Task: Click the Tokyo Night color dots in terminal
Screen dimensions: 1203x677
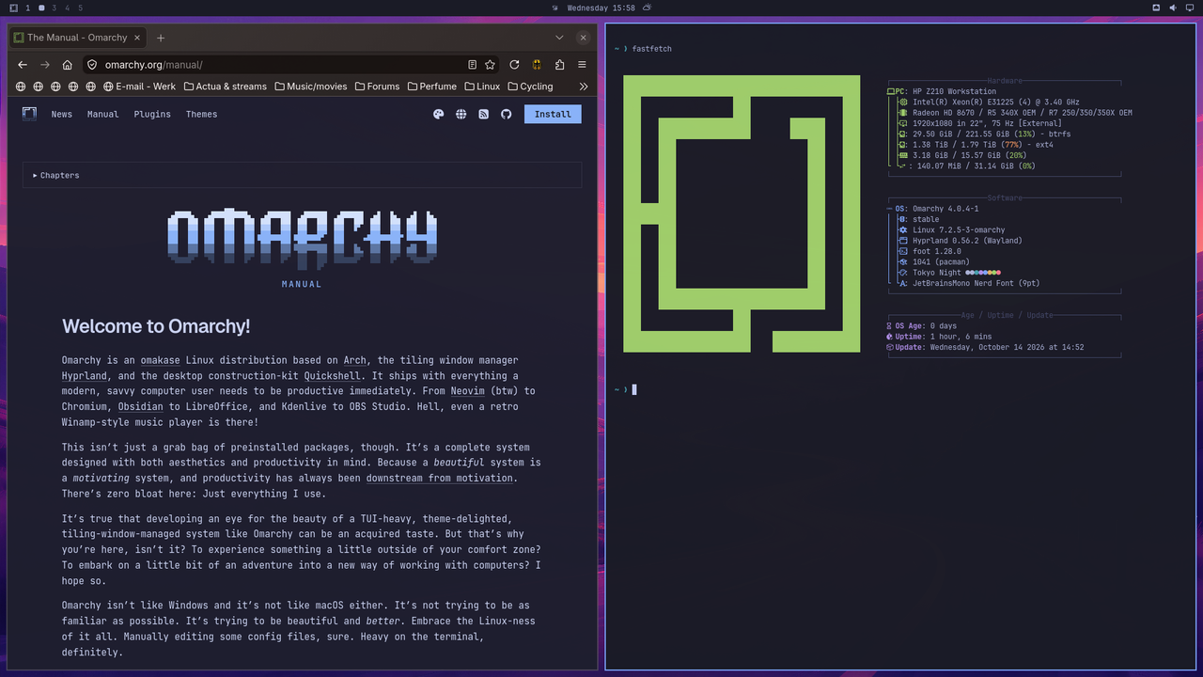Action: click(x=983, y=273)
